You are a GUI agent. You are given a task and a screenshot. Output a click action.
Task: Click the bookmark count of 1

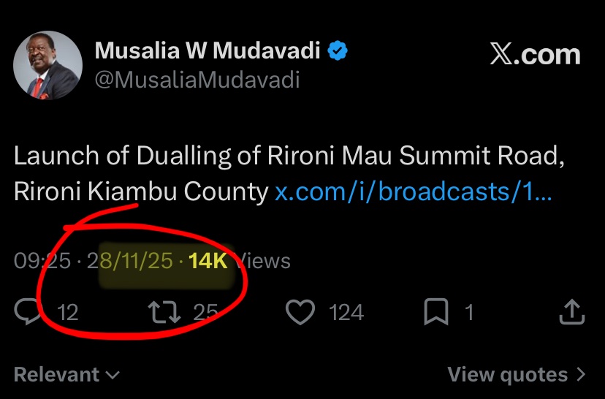tap(469, 312)
